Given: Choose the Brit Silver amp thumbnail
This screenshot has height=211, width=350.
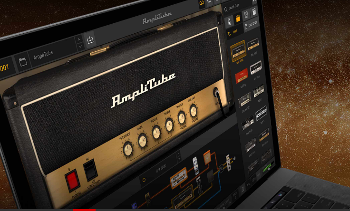Looking at the screenshot, I should coord(256,68).
